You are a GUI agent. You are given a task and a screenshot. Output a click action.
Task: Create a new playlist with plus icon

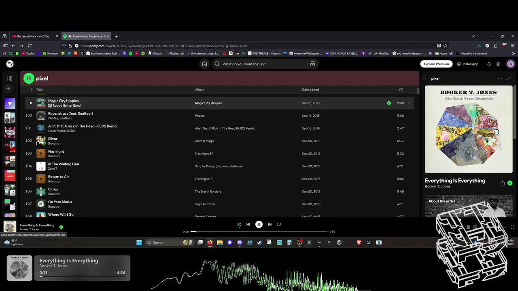(x=8, y=89)
